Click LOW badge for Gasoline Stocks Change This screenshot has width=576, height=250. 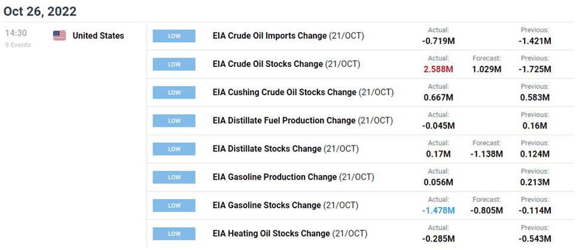pyautogui.click(x=173, y=205)
